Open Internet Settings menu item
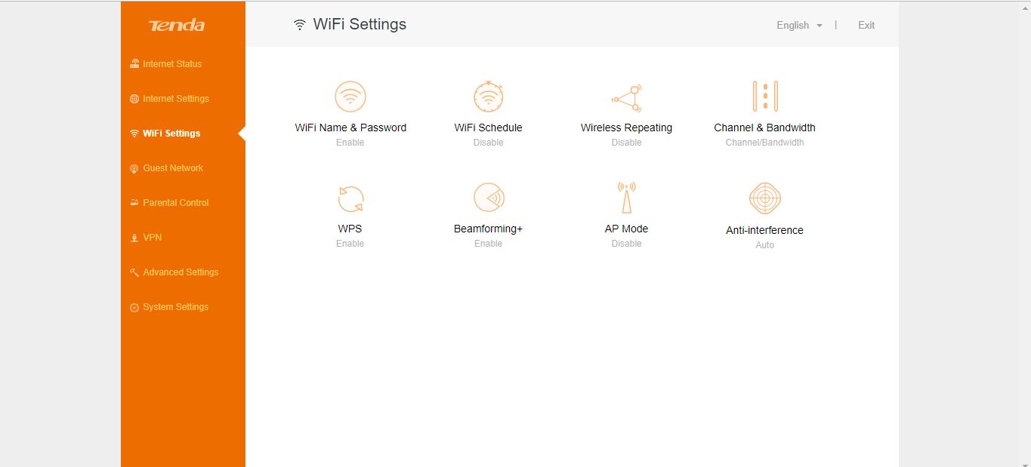Image resolution: width=1031 pixels, height=467 pixels. [x=170, y=99]
